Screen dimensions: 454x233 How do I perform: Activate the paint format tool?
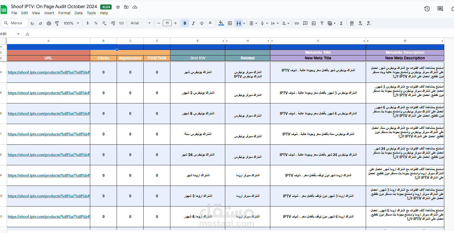click(57, 23)
